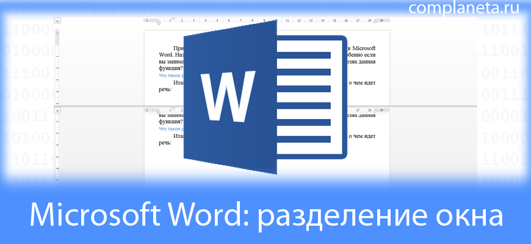Image resolution: width=531 pixels, height=244 pixels.
Task: Click the word 'Word.' in the upper pane
Action: (165, 55)
